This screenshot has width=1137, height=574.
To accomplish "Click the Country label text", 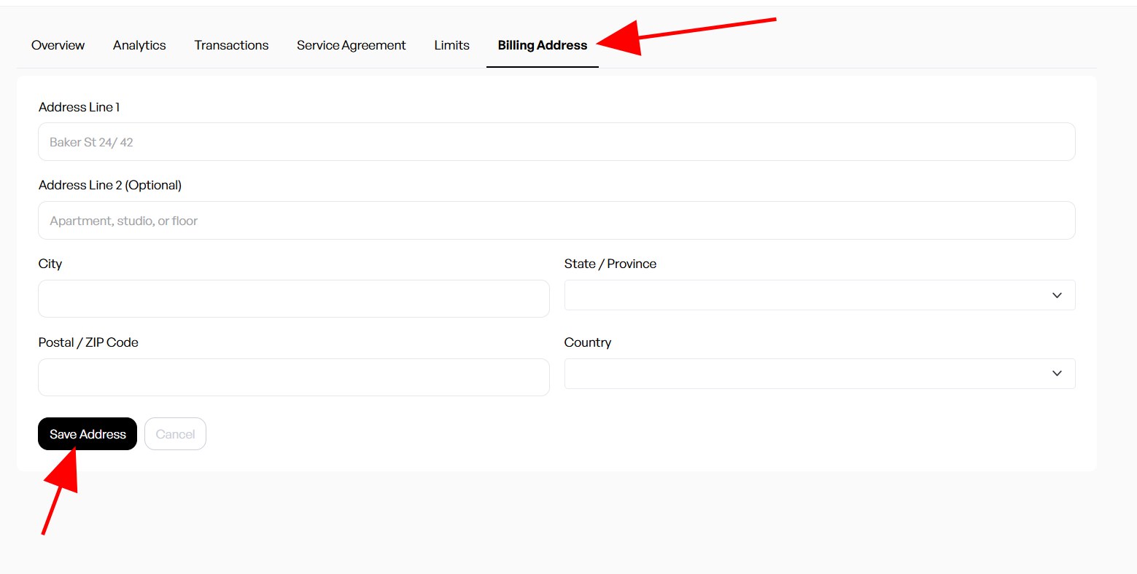I will point(587,342).
